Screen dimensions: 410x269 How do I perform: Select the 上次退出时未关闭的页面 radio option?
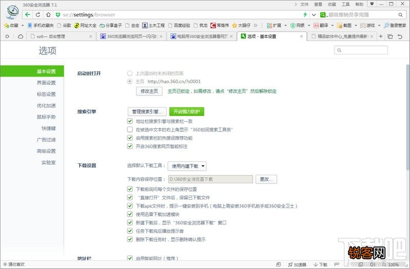click(130, 73)
